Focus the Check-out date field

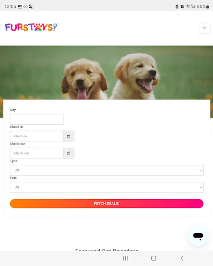(37, 153)
